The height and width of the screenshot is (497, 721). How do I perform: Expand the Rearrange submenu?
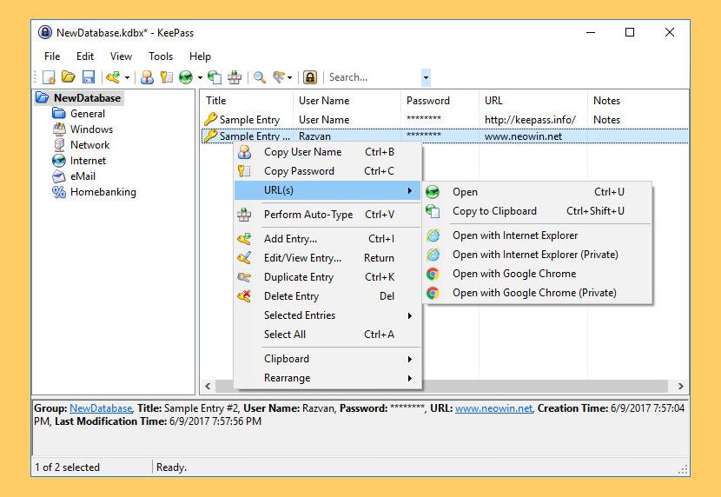tap(327, 378)
